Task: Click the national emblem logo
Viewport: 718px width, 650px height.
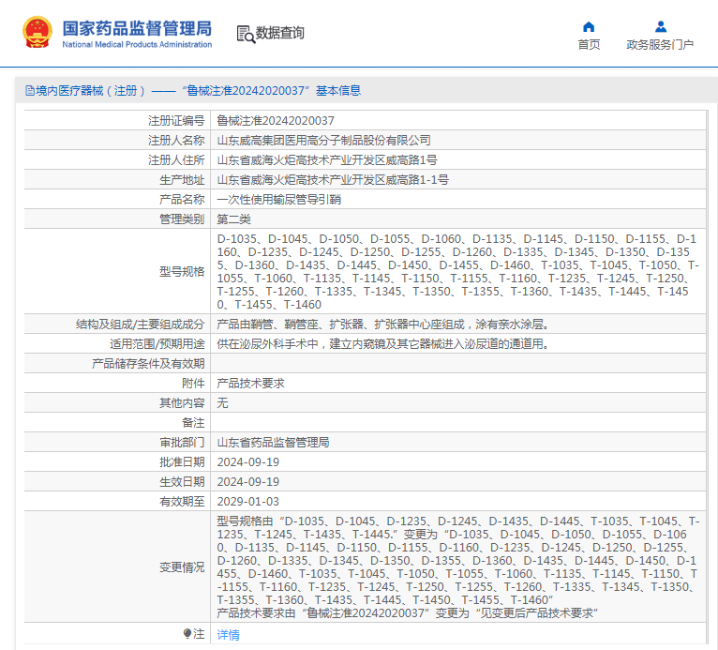Action: click(37, 33)
